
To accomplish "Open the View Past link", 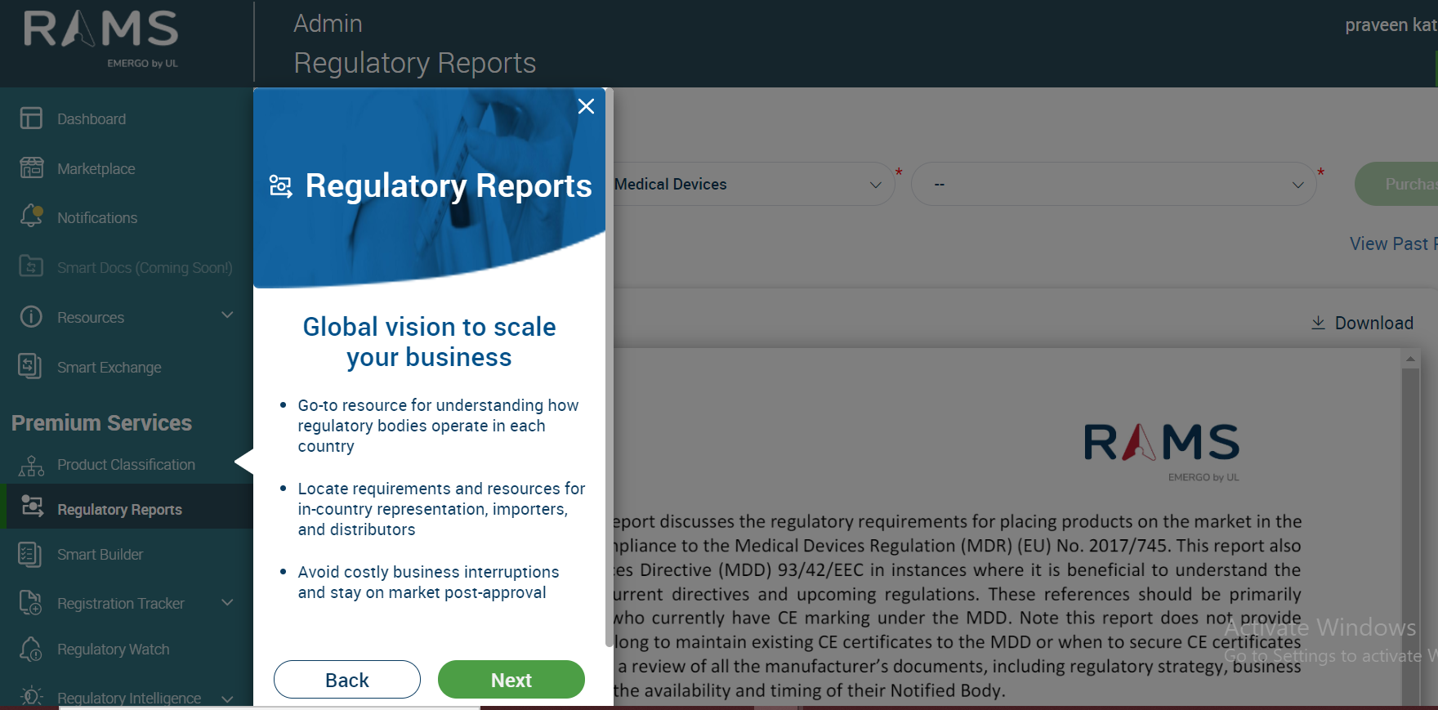I will (x=1393, y=243).
